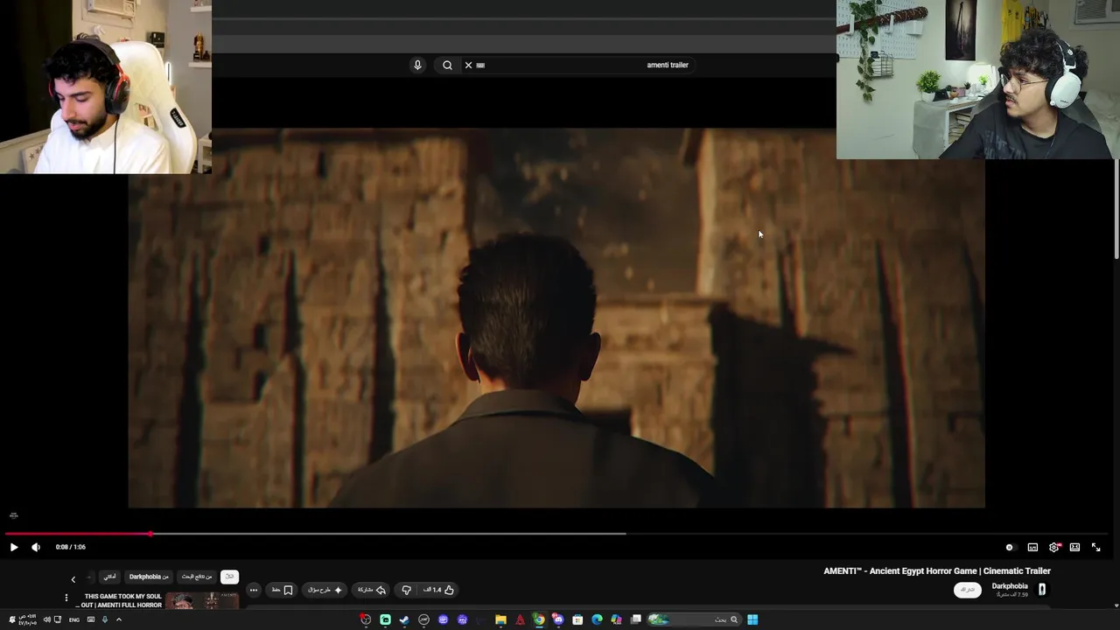The width and height of the screenshot is (1120, 630).
Task: Start voice search with the microphone icon
Action: pyautogui.click(x=417, y=65)
